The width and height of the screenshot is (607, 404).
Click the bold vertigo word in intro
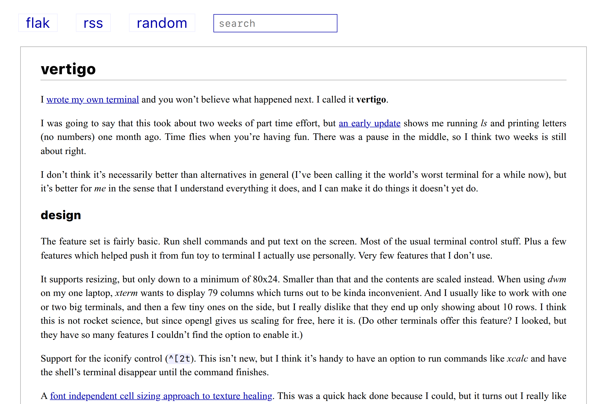coord(371,99)
